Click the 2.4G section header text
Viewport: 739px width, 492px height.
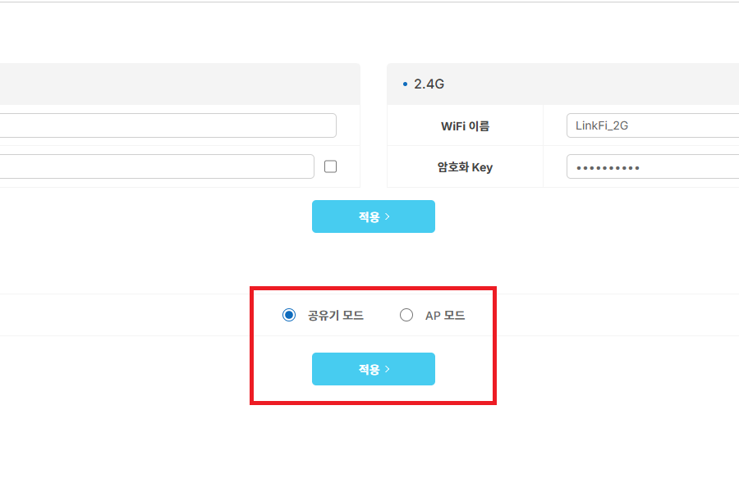[x=429, y=84]
